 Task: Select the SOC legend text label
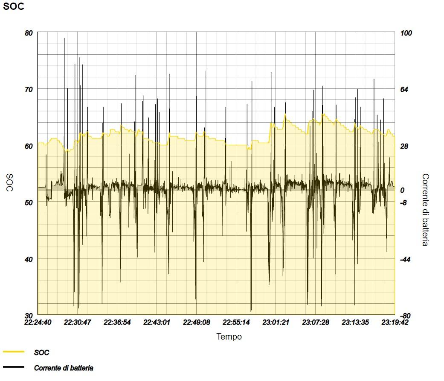(x=41, y=352)
